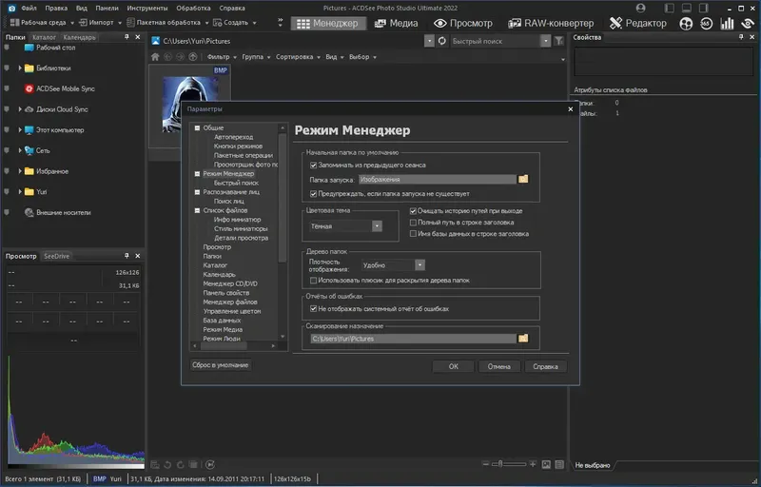The image size is (761, 487).
Task: Open RAW-конвертер mode
Action: tap(551, 23)
